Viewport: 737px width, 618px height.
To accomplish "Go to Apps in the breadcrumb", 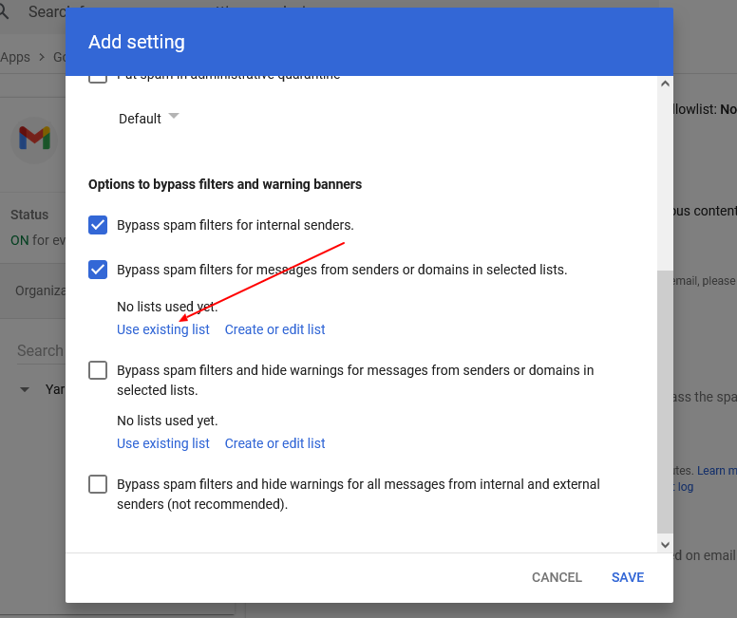I will (15, 57).
